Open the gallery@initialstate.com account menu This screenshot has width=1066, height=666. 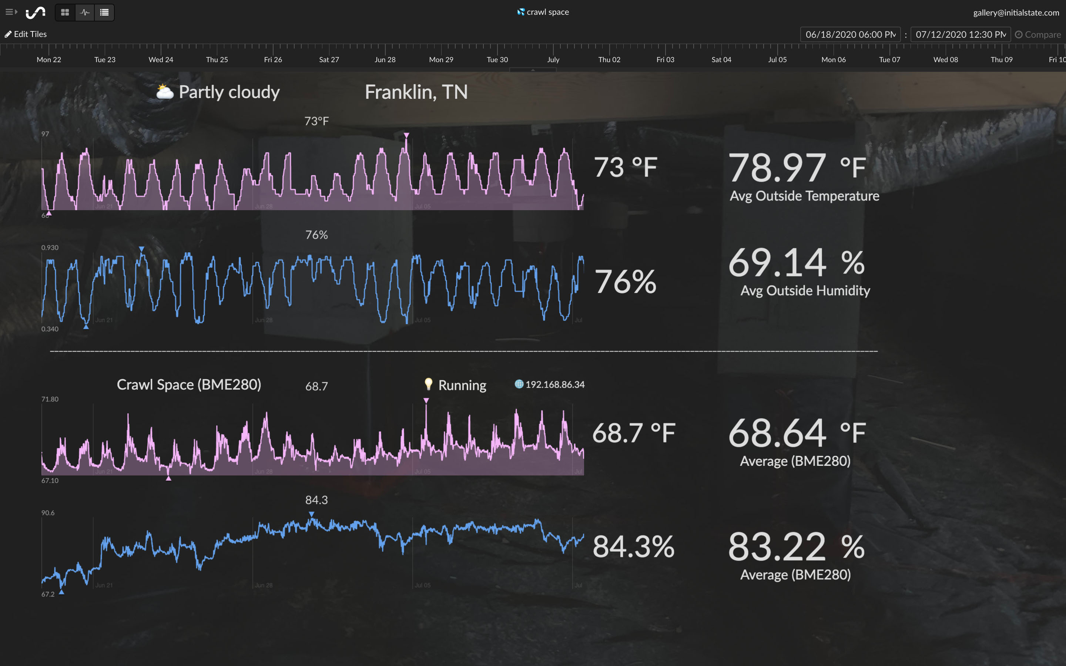(x=1015, y=13)
